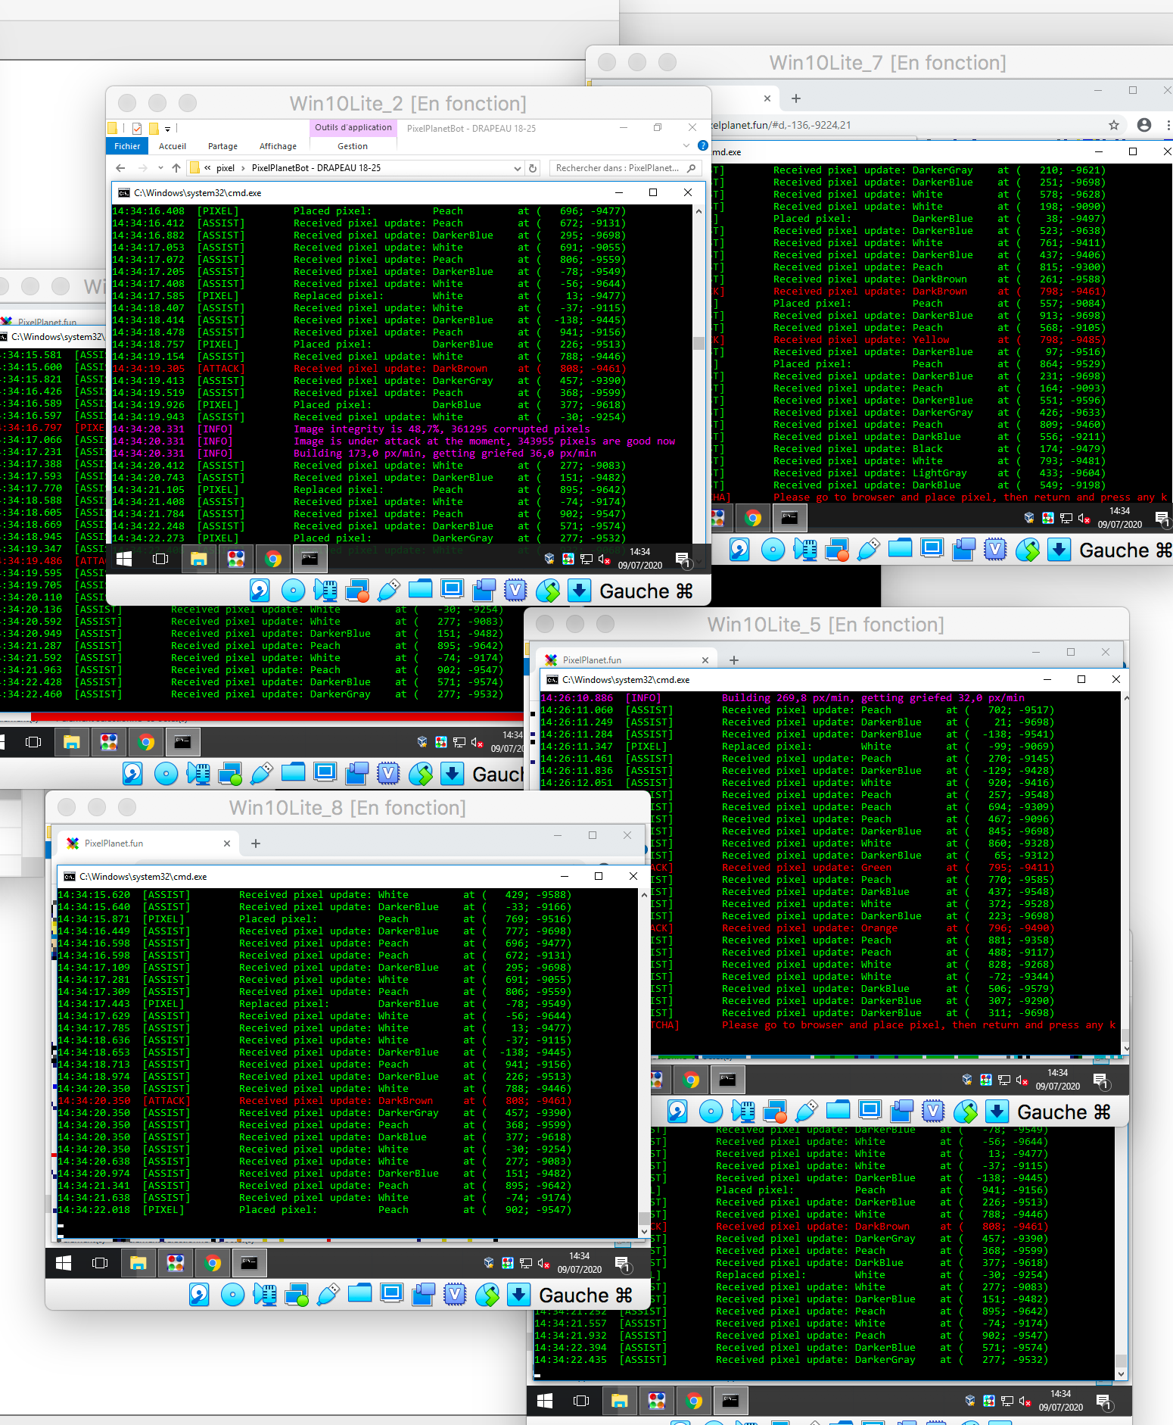The image size is (1173, 1425).
Task: Click optical disc indicator in Win10Lite_8 status bar
Action: click(x=232, y=1295)
